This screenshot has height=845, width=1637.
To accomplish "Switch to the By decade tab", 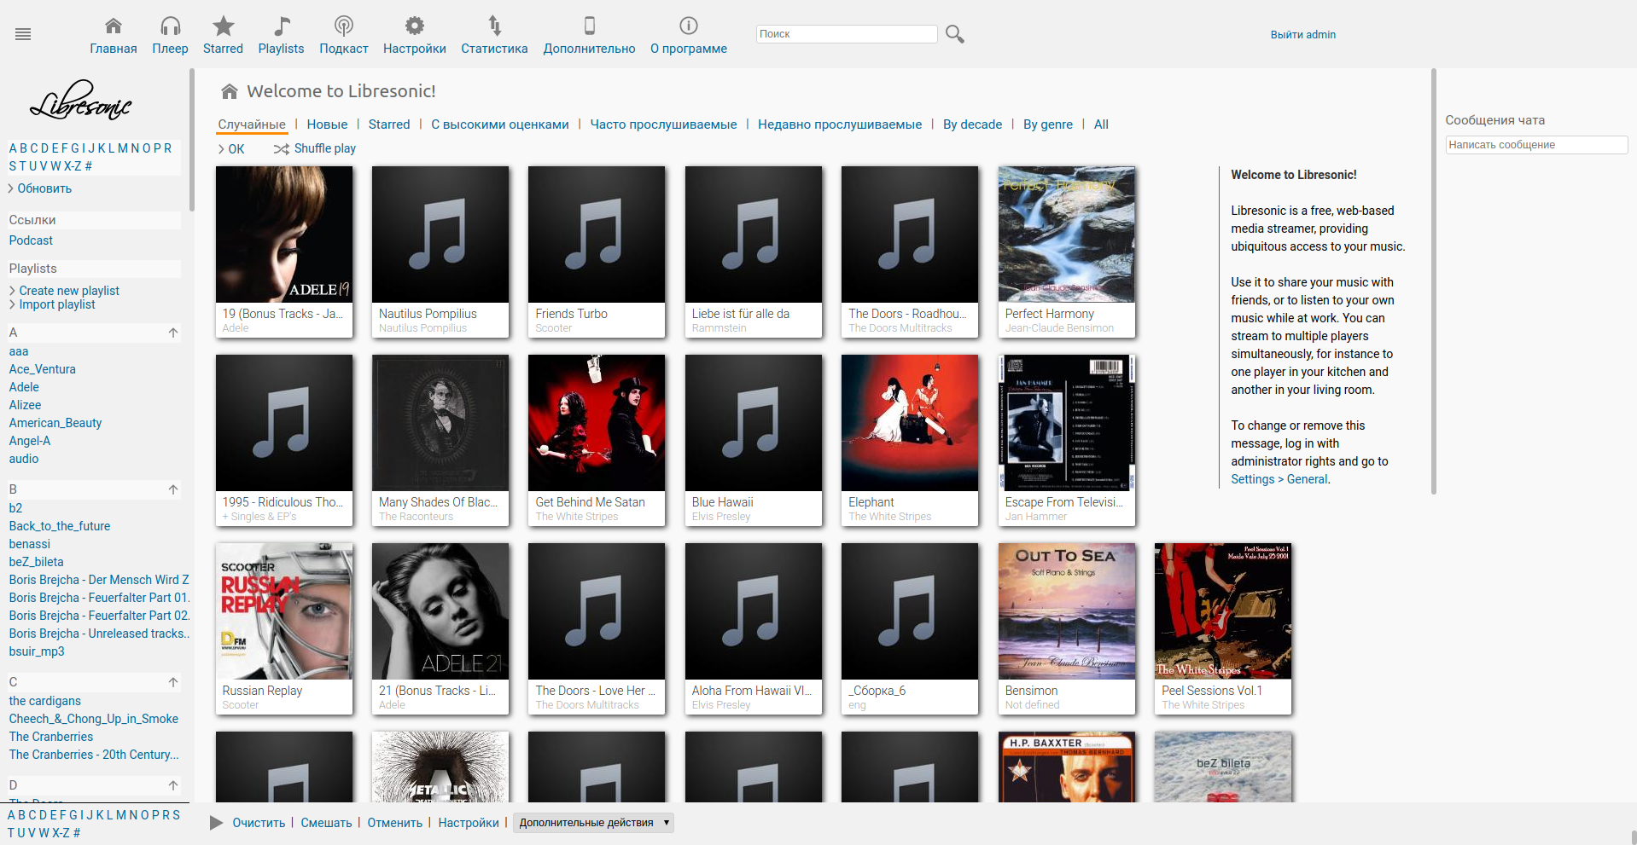I will coord(972,124).
